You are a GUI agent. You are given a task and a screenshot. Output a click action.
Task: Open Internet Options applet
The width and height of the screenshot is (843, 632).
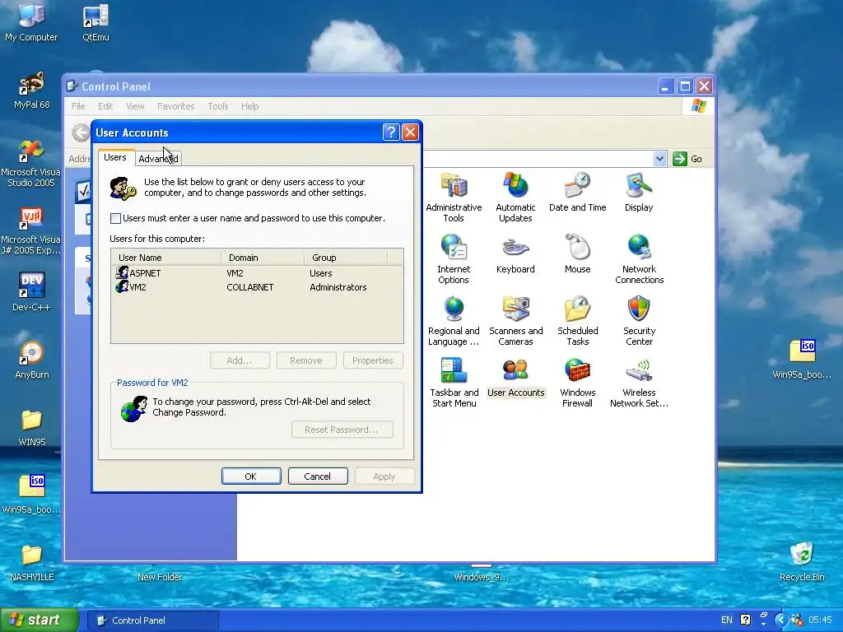pos(454,258)
